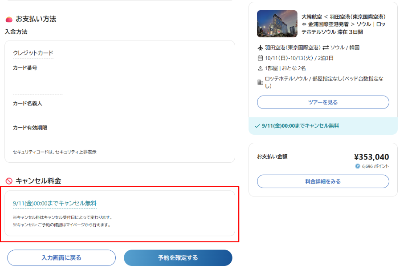Click the 羽田空港(東京国際空港) ソウル / 韓国 route text

[312, 48]
